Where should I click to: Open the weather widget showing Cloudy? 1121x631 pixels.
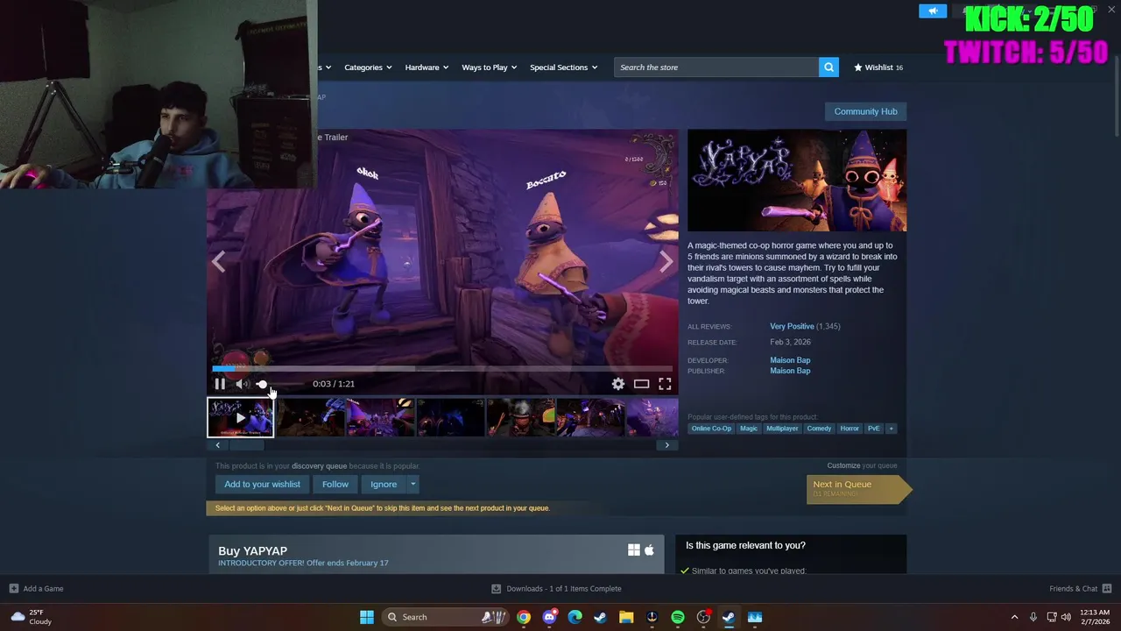click(31, 617)
